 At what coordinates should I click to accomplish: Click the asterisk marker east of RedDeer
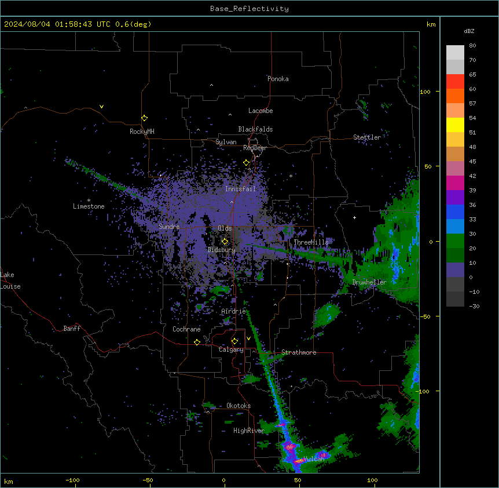click(291, 176)
